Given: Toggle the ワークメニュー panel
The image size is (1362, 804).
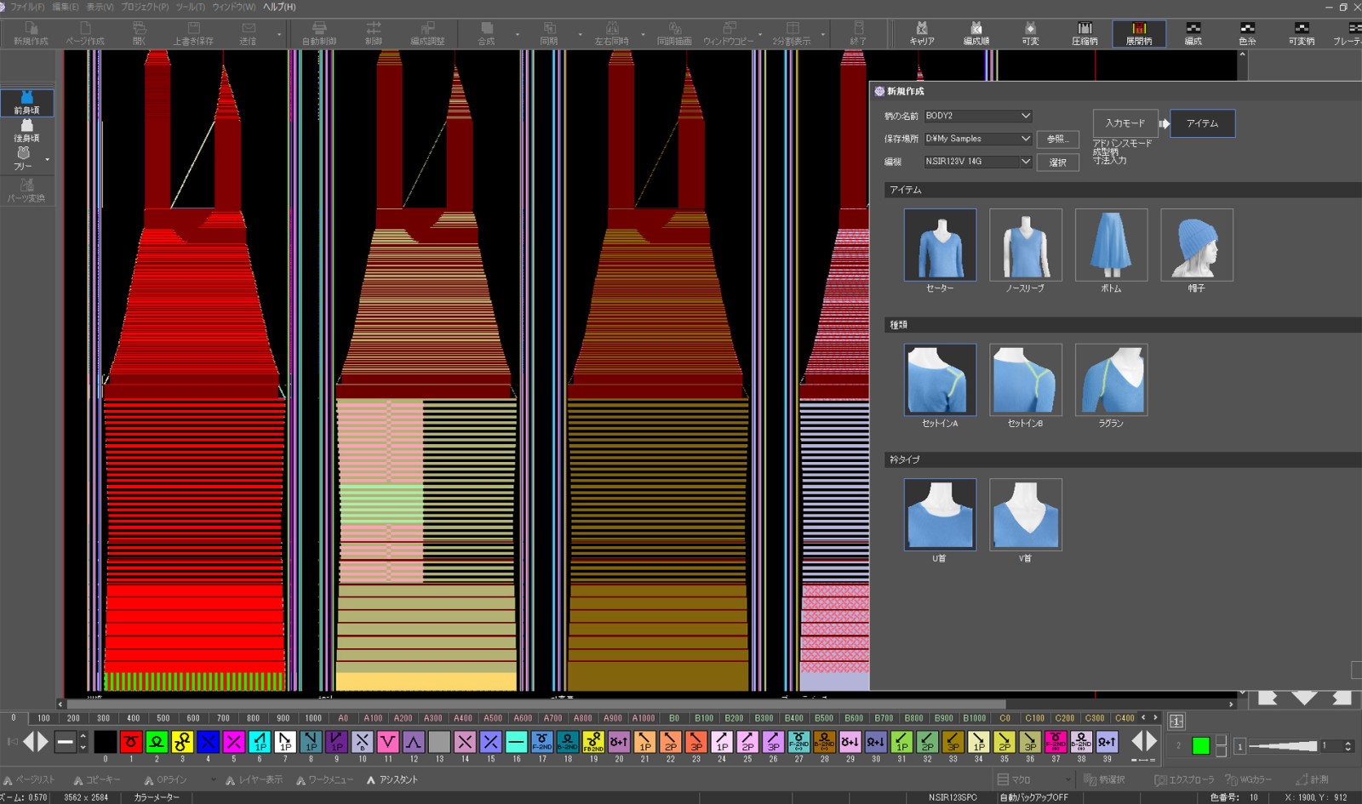Looking at the screenshot, I should click(324, 779).
